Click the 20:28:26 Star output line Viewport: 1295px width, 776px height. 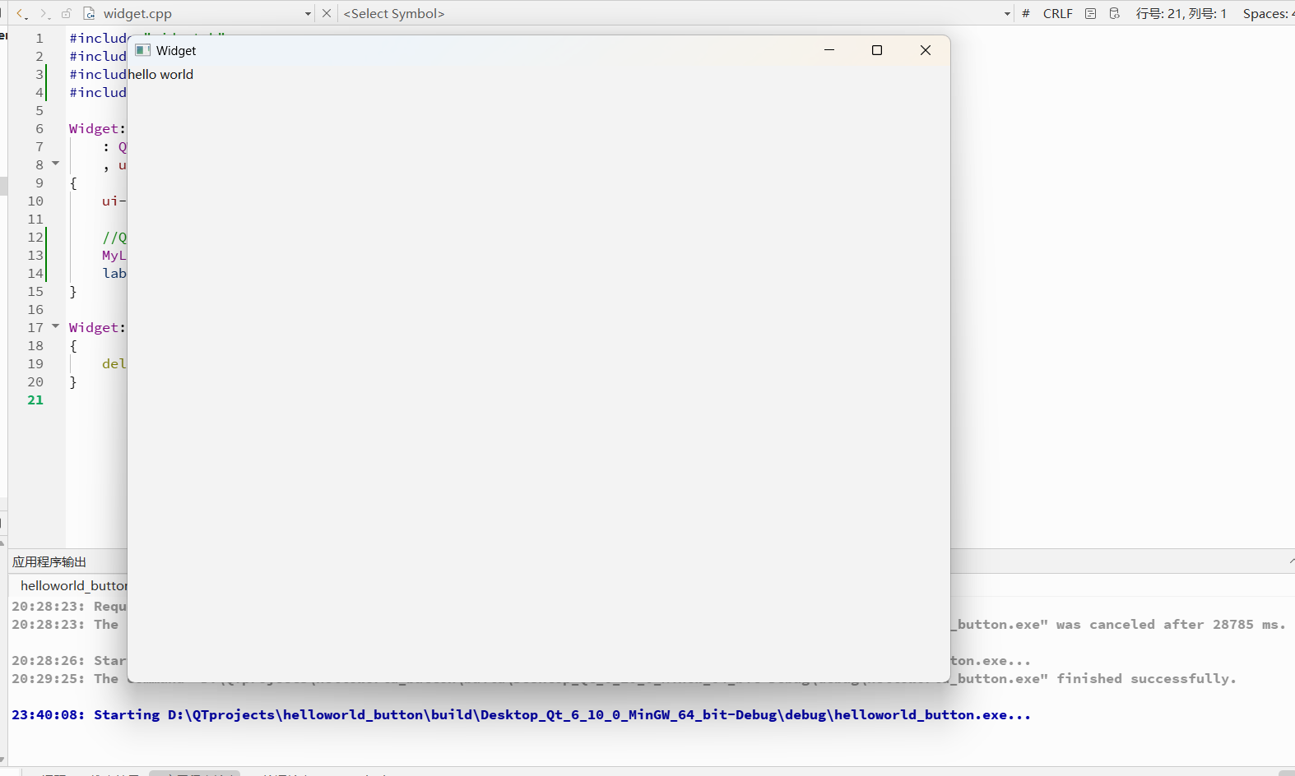pyautogui.click(x=69, y=661)
